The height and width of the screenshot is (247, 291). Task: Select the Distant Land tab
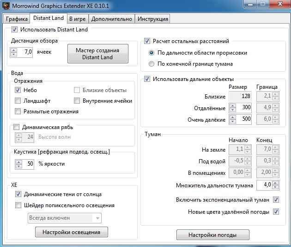click(48, 18)
